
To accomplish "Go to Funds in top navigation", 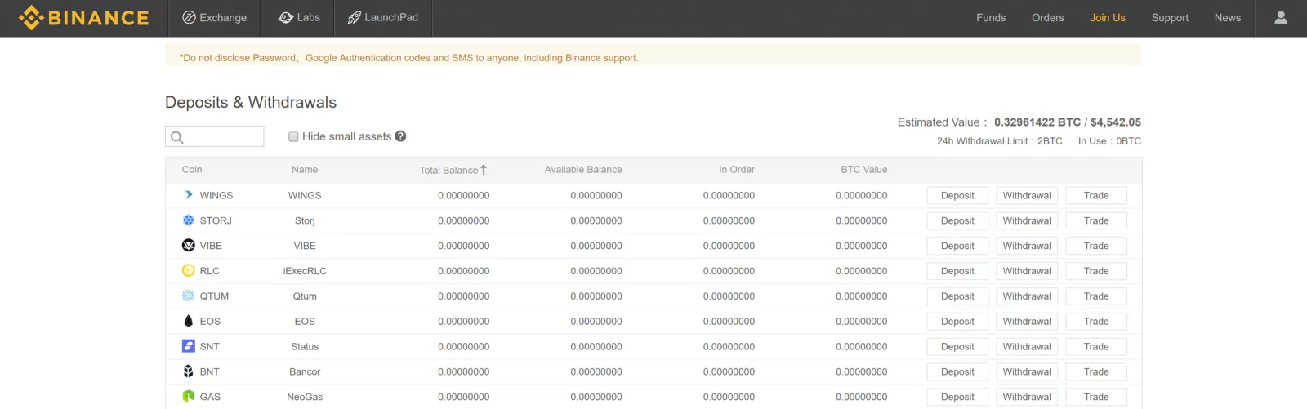I will 991,18.
